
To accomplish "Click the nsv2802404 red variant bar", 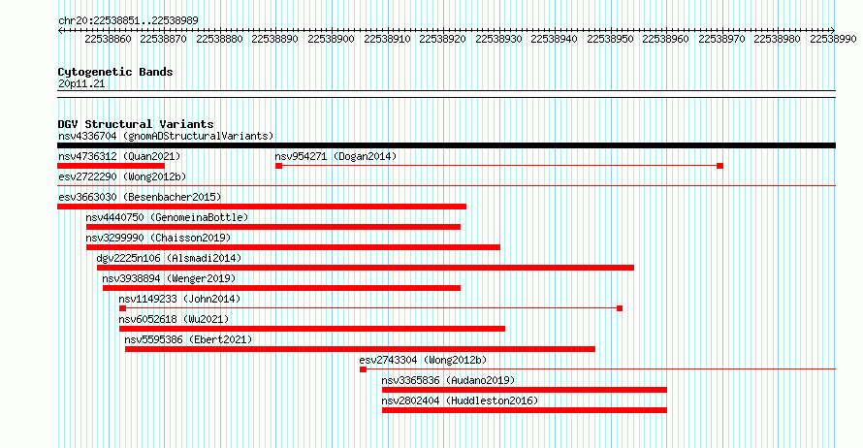I will coord(525,410).
